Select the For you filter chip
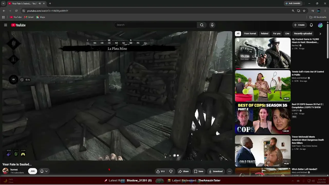The height and width of the screenshot is (185, 329). pos(277,34)
